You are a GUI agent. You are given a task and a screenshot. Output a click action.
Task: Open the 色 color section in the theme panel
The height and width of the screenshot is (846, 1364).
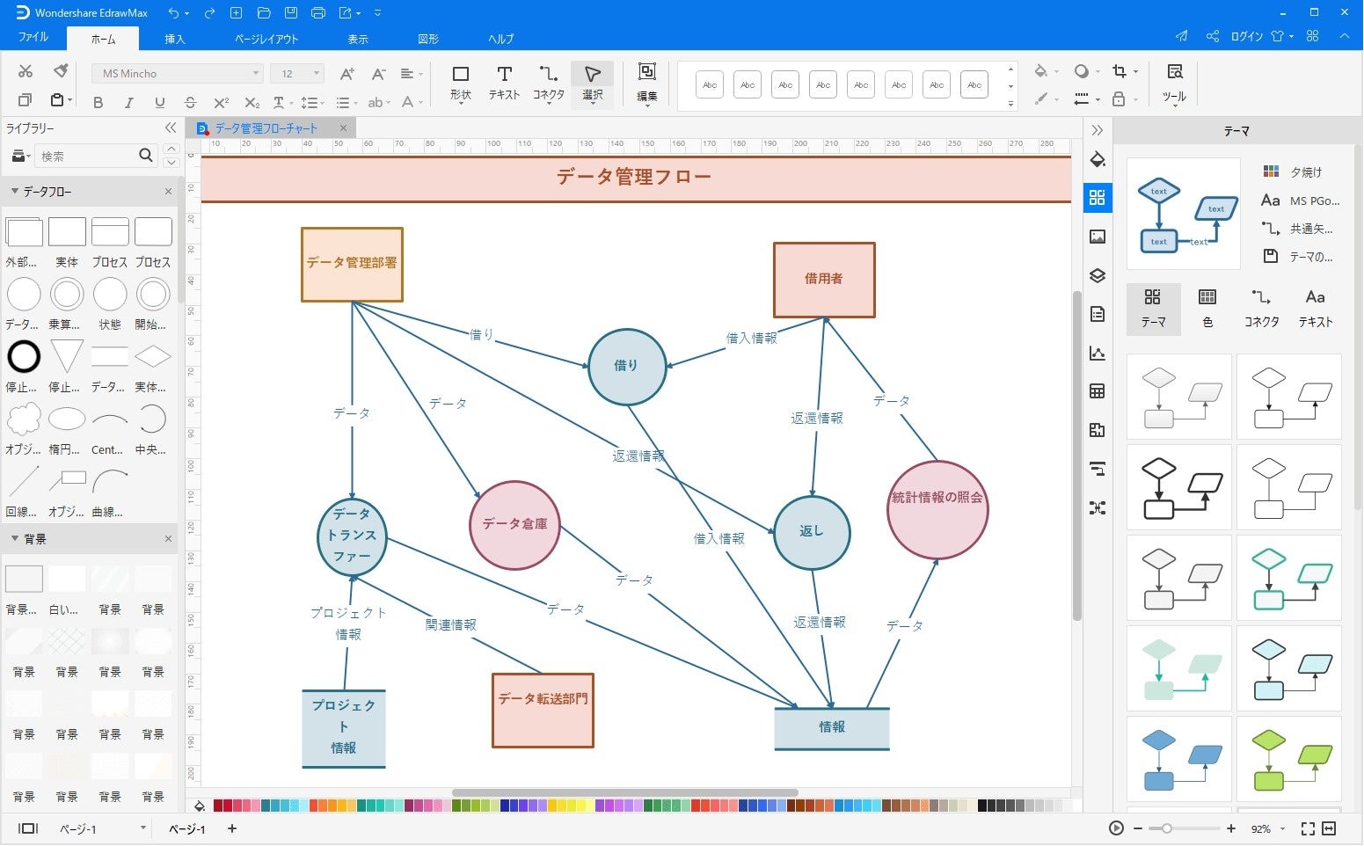pyautogui.click(x=1207, y=308)
